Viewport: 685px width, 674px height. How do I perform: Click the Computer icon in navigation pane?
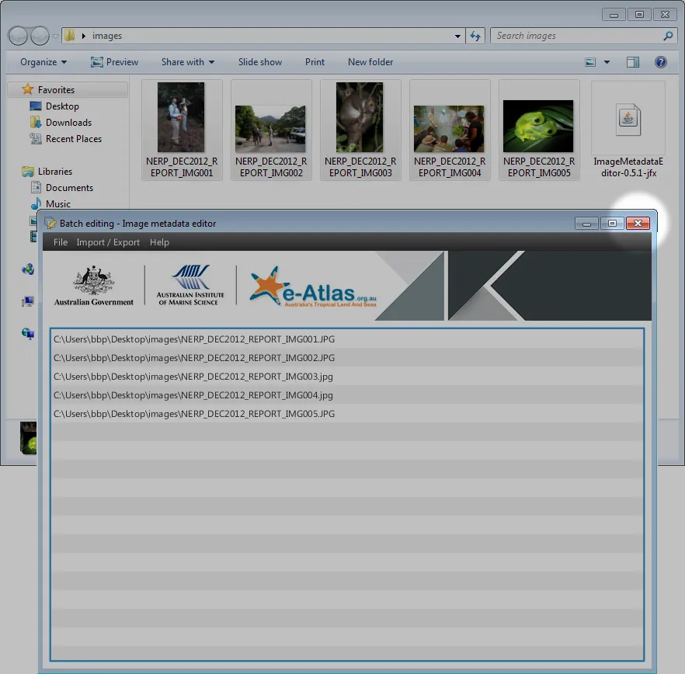28,301
